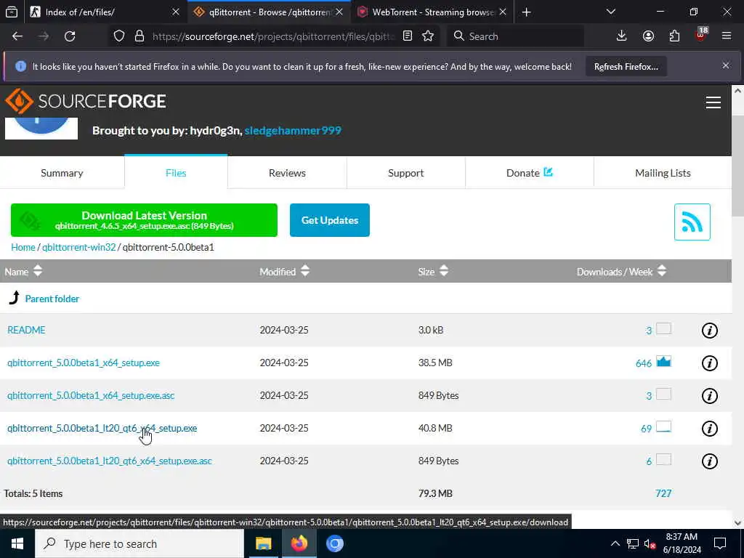Click the SourceForge logo
The height and width of the screenshot is (558, 744).
coord(86,101)
